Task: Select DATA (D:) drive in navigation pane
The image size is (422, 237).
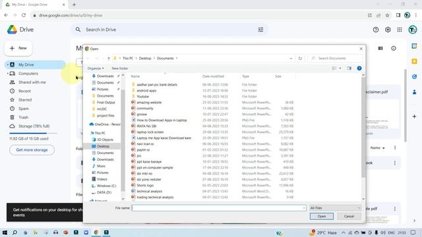Action: point(104,192)
